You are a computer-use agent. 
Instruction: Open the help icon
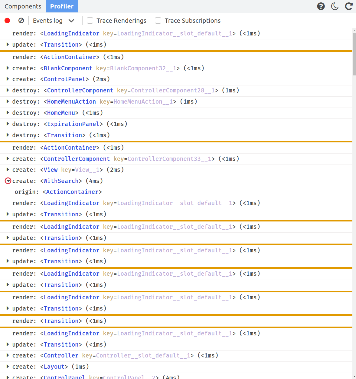click(x=321, y=6)
